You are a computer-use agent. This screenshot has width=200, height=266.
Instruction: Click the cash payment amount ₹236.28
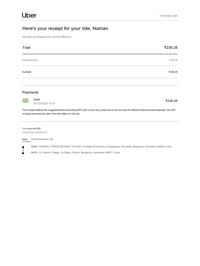point(171,101)
